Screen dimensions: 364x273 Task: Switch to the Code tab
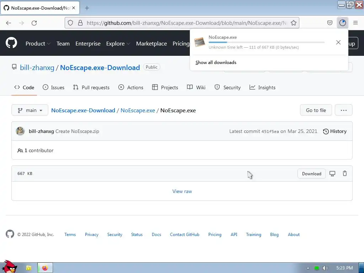pos(24,87)
